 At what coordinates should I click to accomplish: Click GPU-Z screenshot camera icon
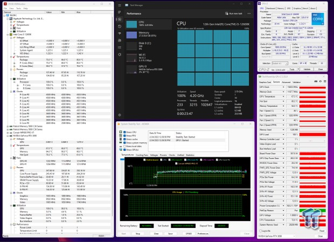tap(316, 81)
